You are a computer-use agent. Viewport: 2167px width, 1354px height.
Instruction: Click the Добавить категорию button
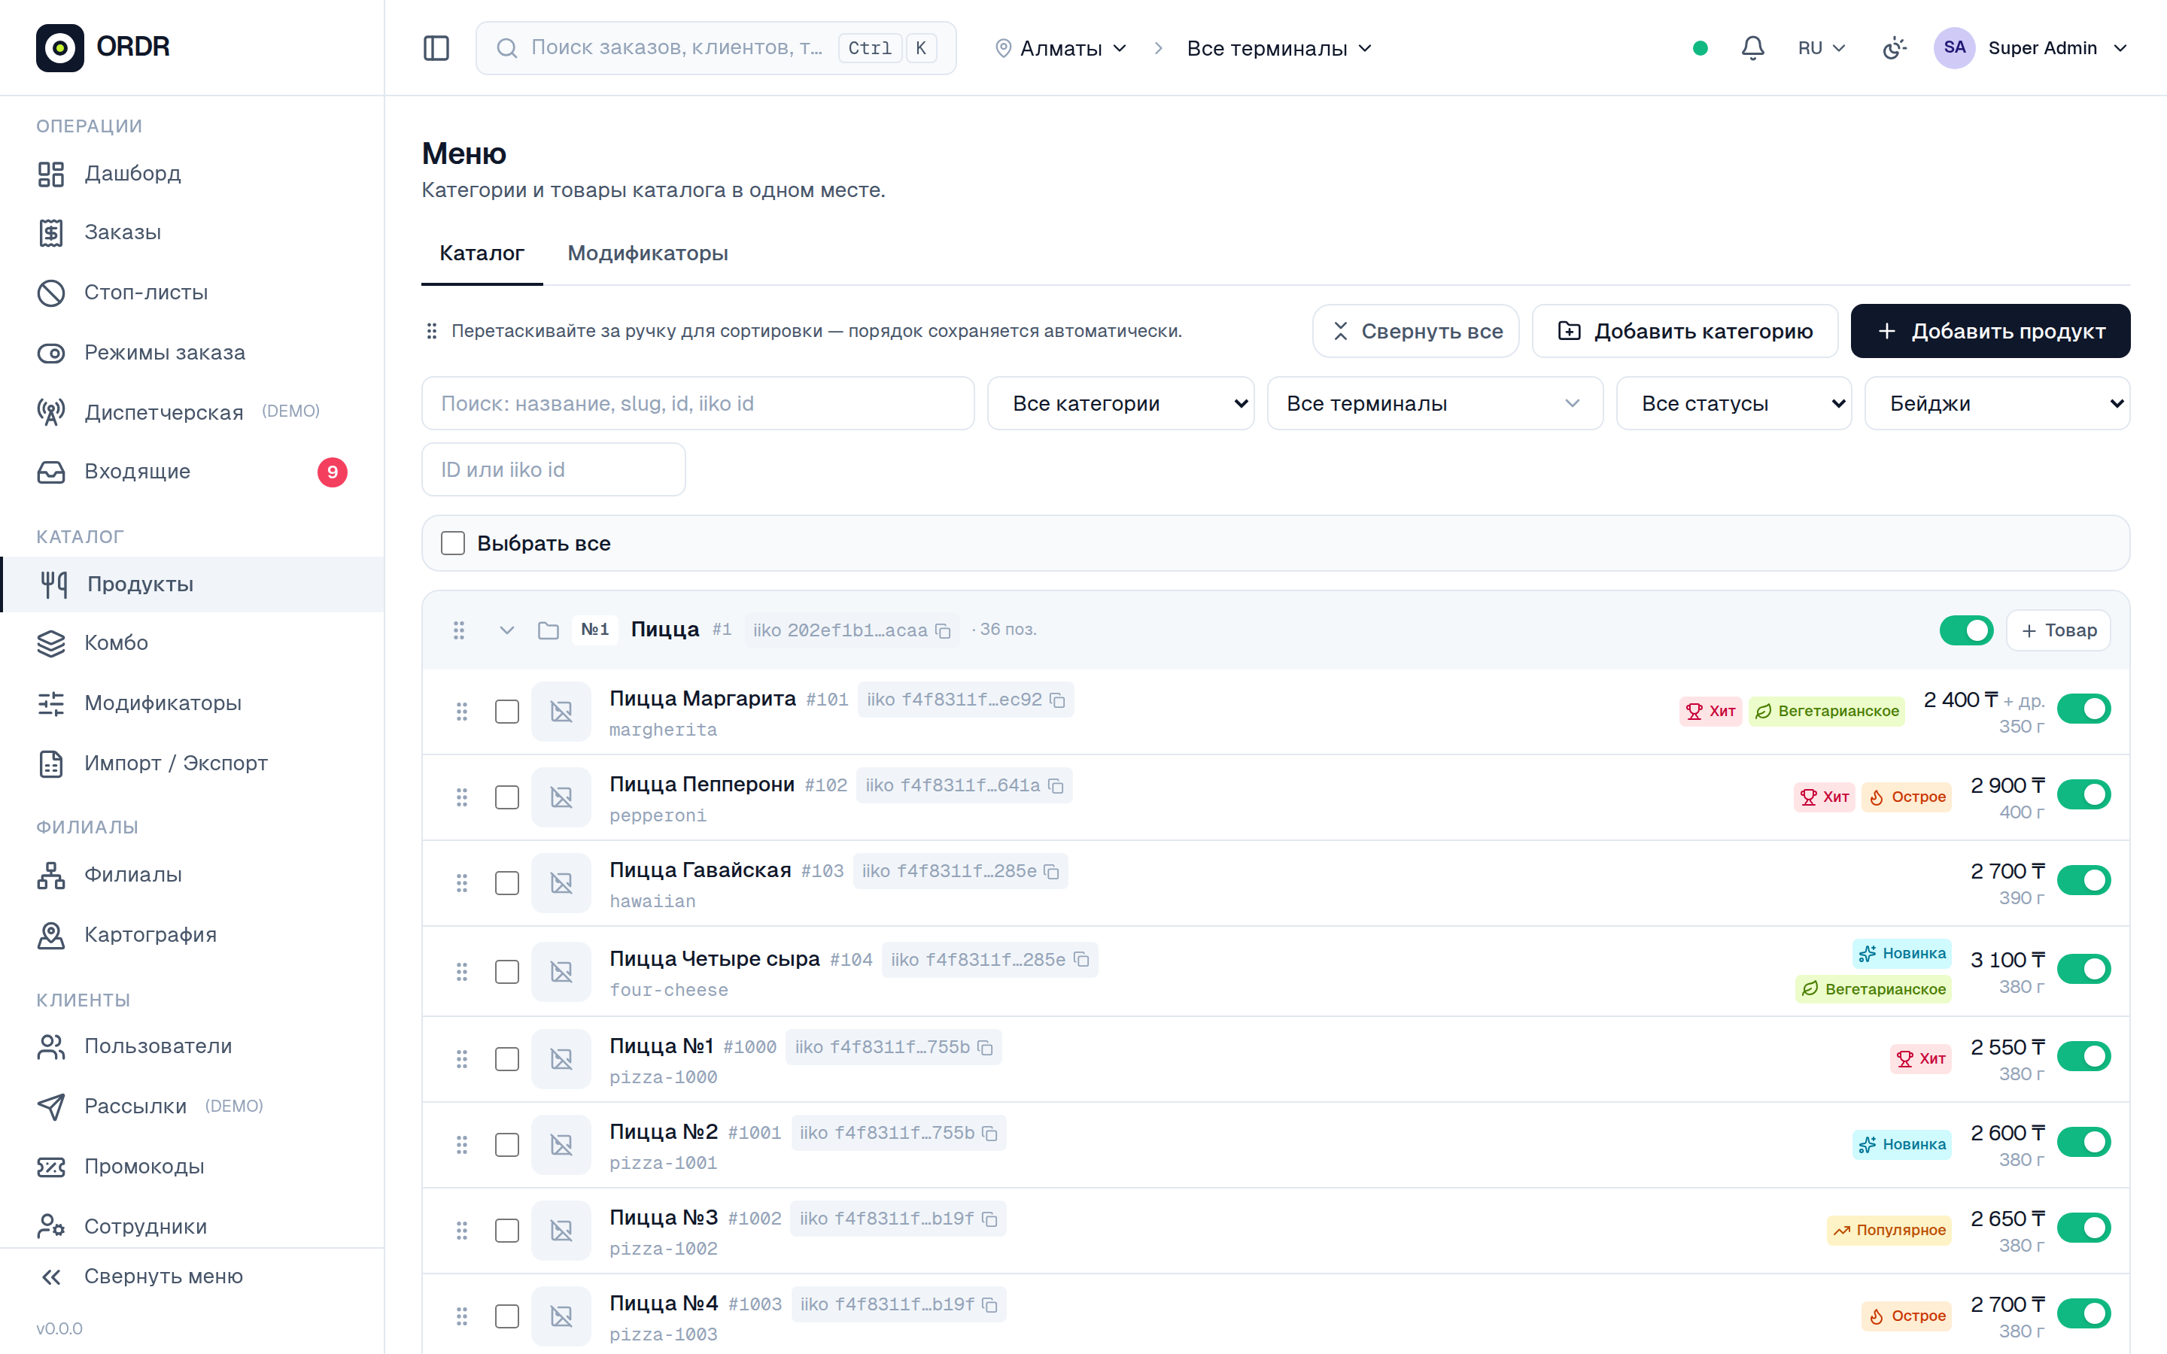(1685, 331)
